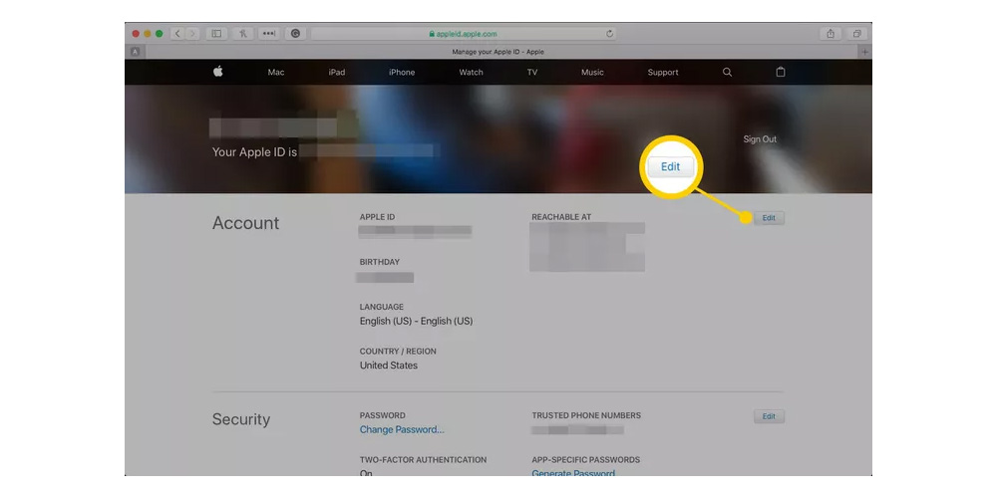Click the Change Password link

[x=402, y=429]
